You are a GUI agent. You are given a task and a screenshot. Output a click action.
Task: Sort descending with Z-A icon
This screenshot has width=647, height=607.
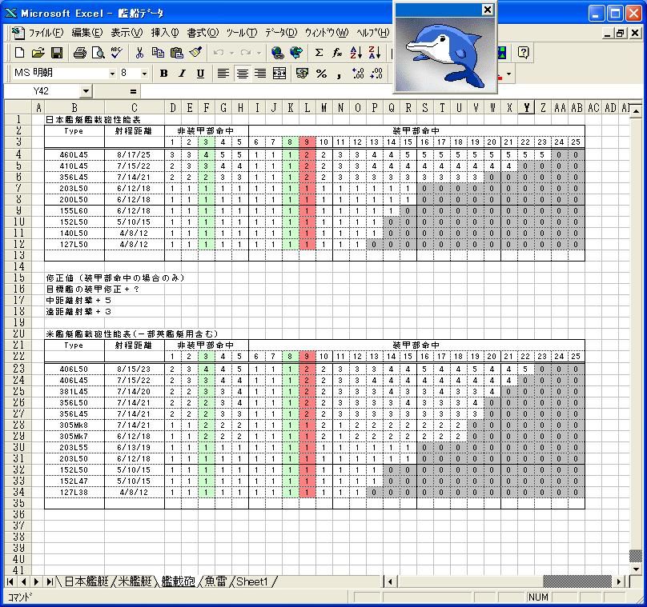[374, 53]
